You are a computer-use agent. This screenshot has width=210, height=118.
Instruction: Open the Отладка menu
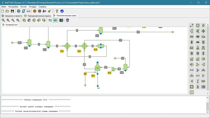pos(32,7)
